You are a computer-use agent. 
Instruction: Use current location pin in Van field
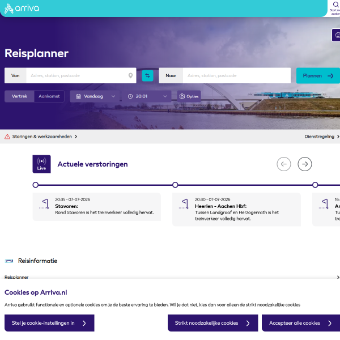pyautogui.click(x=130, y=75)
